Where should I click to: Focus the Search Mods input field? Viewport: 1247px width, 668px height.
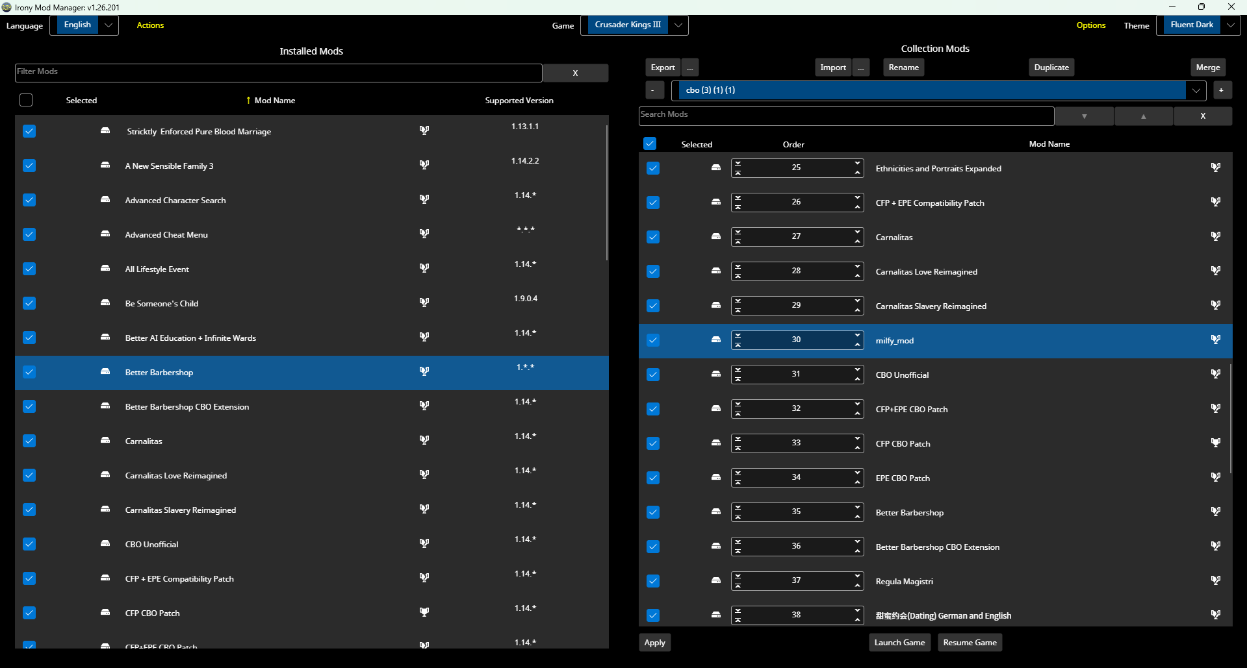(x=847, y=116)
